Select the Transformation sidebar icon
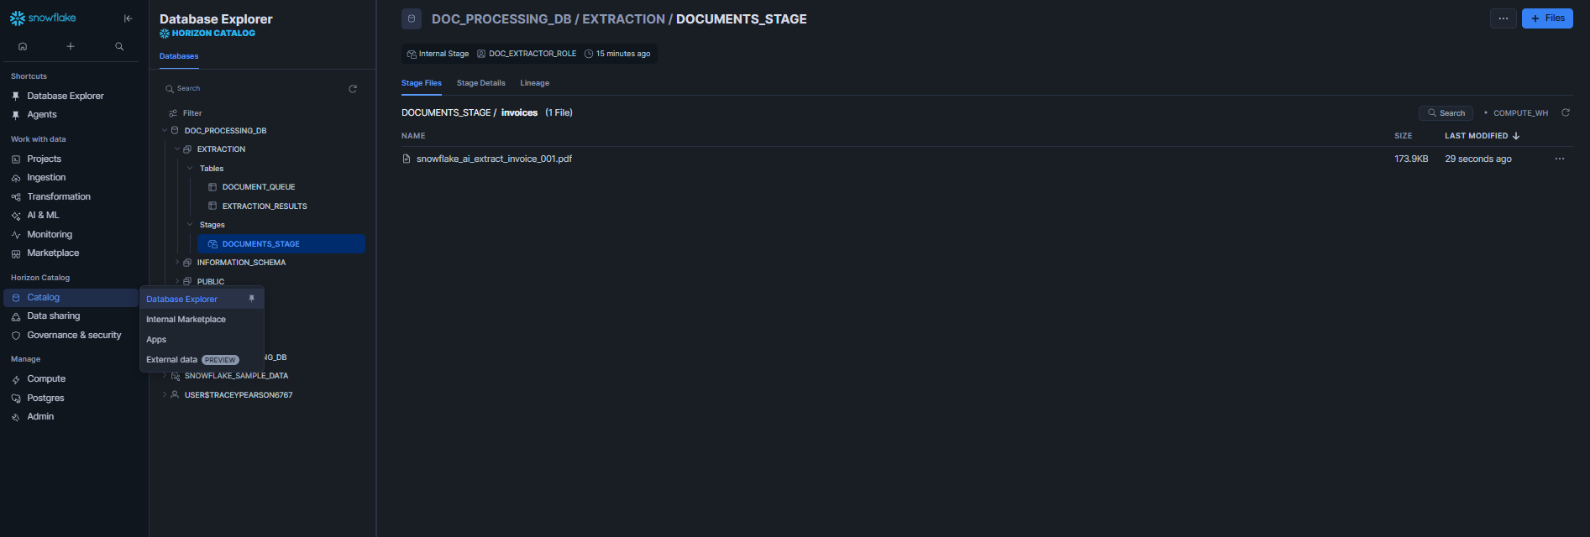The height and width of the screenshot is (537, 1590). (18, 196)
